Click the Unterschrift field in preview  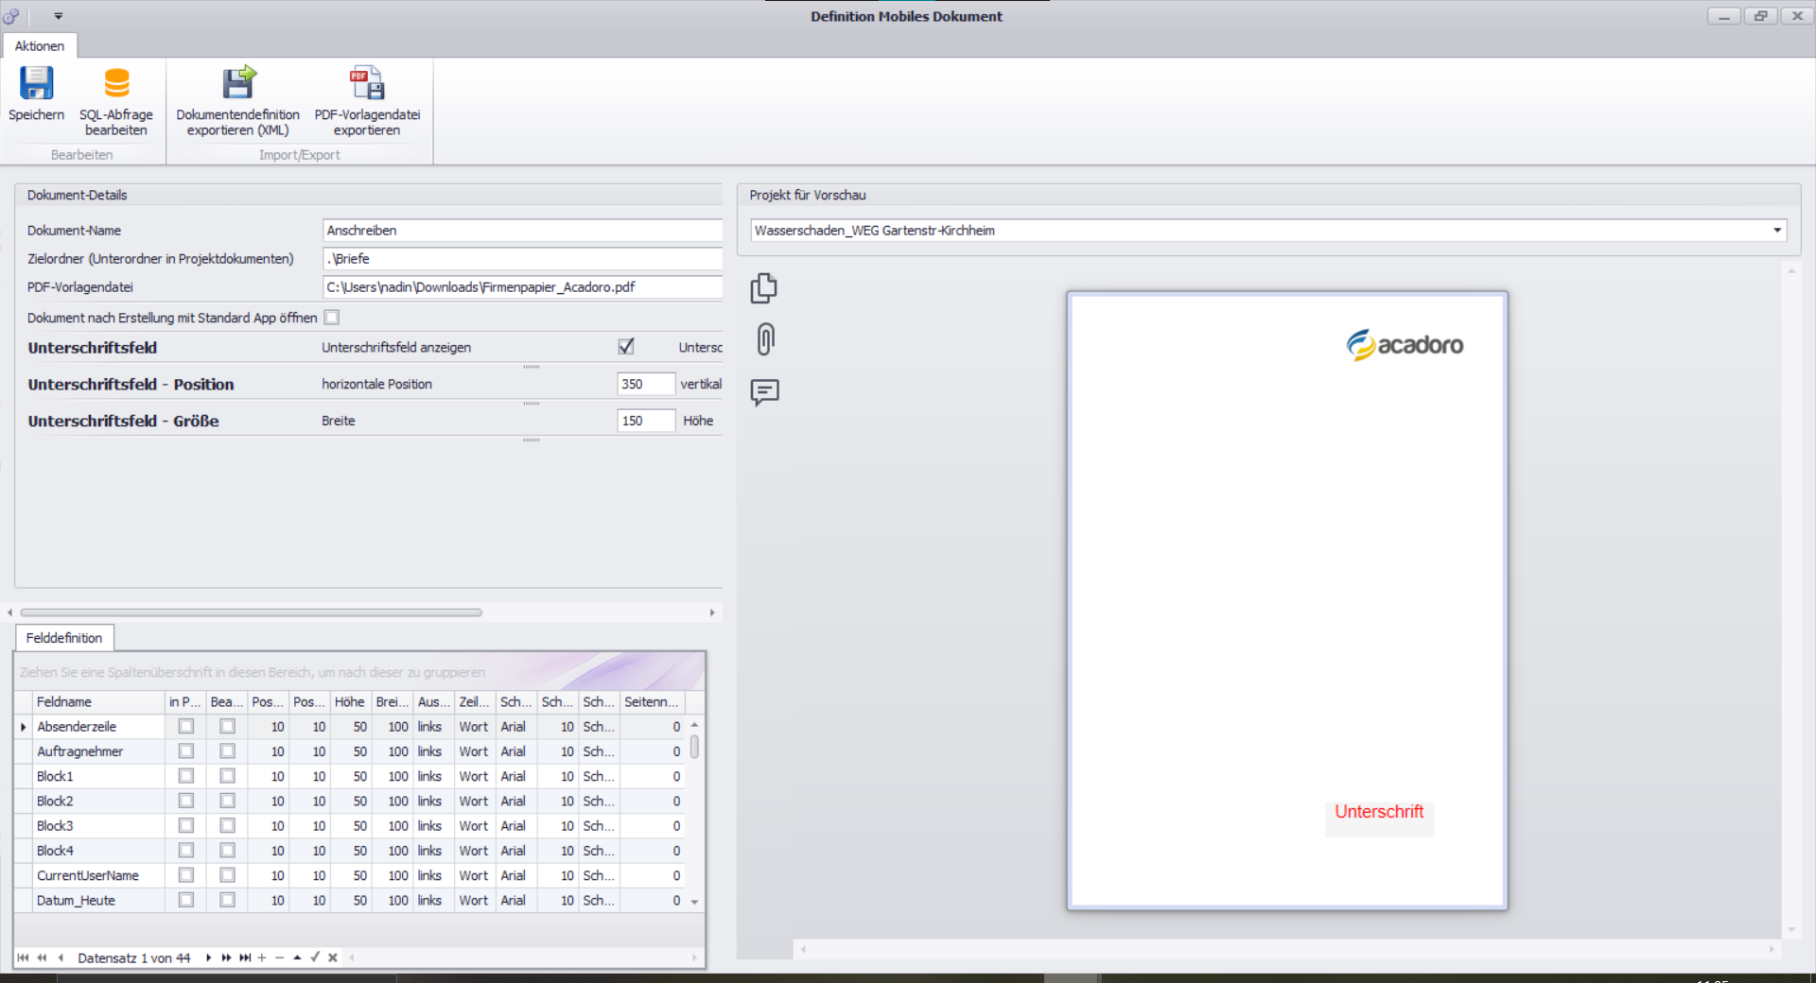[x=1378, y=814]
